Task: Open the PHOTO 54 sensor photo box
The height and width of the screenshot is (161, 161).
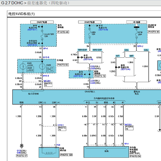Action: pos(135,156)
